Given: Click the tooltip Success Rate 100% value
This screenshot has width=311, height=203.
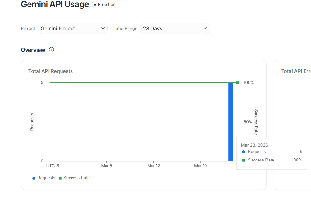Looking at the screenshot, I should [x=297, y=160].
